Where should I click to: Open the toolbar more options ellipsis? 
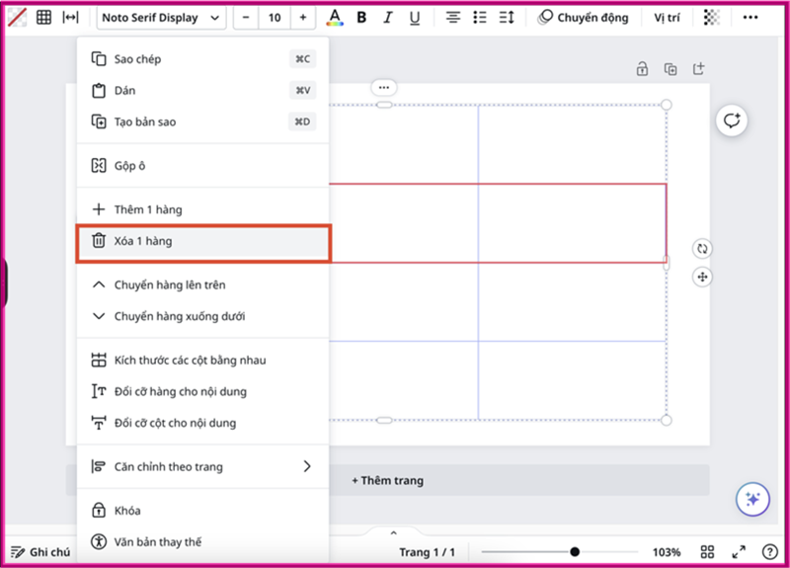(x=750, y=18)
